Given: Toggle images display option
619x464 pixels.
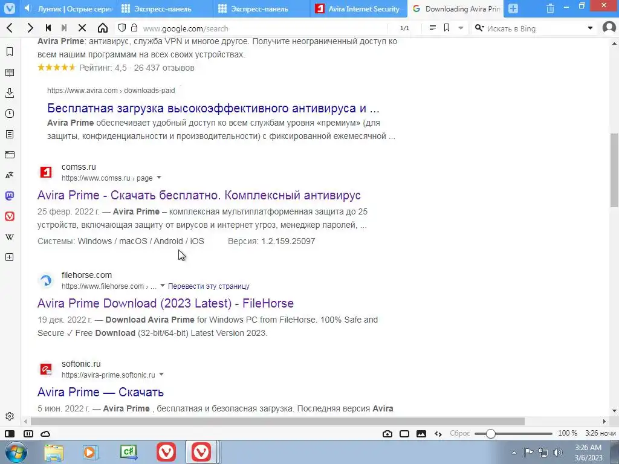Looking at the screenshot, I should click(421, 434).
